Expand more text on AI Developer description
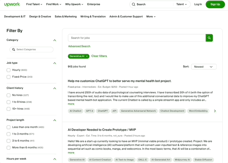The image size is (228, 163). click(x=71, y=153)
